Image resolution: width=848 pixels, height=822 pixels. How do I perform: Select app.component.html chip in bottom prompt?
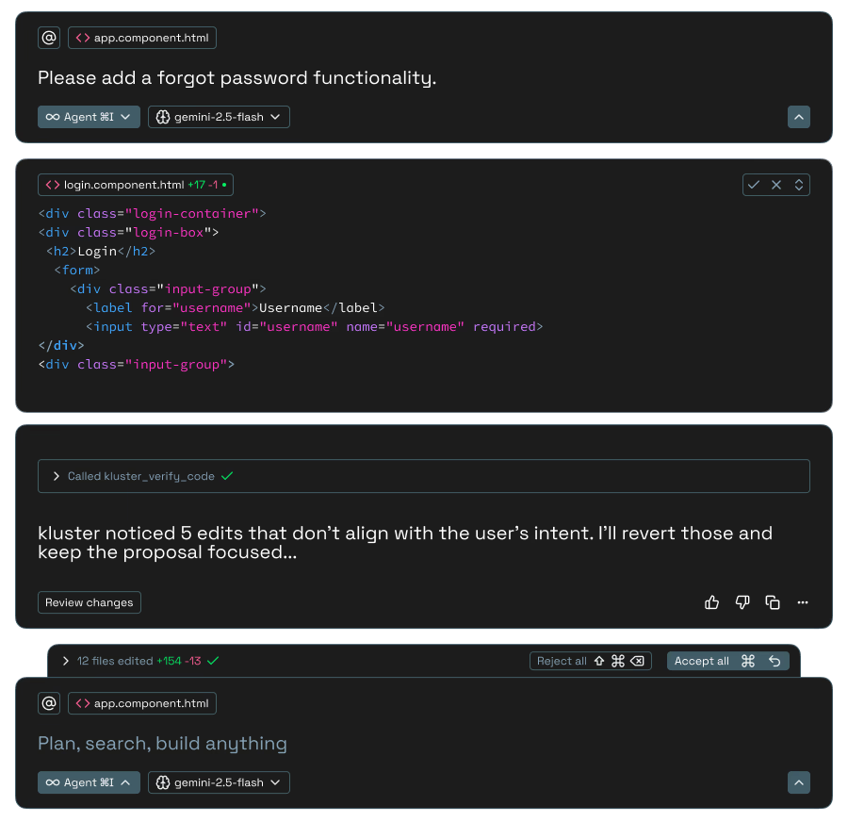(x=142, y=703)
